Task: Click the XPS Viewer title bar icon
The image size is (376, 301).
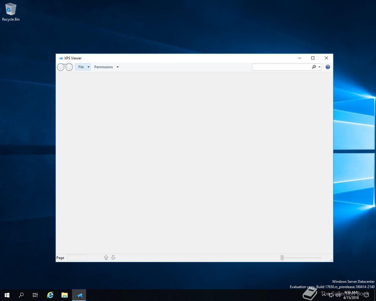Action: point(61,58)
